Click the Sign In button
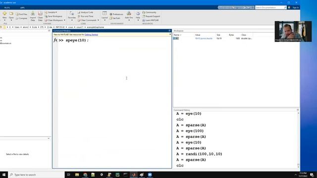The width and height of the screenshot is (317, 178). pyautogui.click(x=295, y=8)
